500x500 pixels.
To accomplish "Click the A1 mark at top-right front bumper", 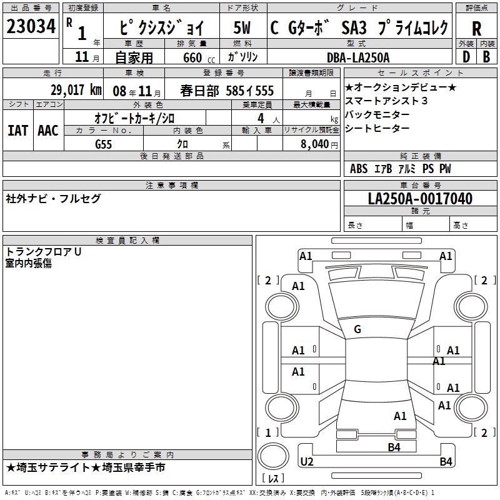I will coord(446,256).
